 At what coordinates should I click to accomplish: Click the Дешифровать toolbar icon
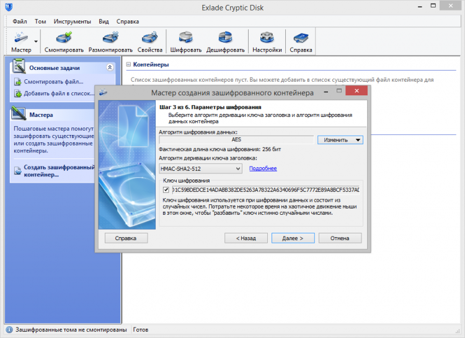[226, 41]
